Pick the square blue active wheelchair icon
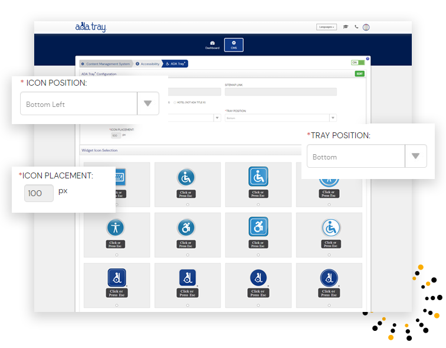 tap(258, 227)
